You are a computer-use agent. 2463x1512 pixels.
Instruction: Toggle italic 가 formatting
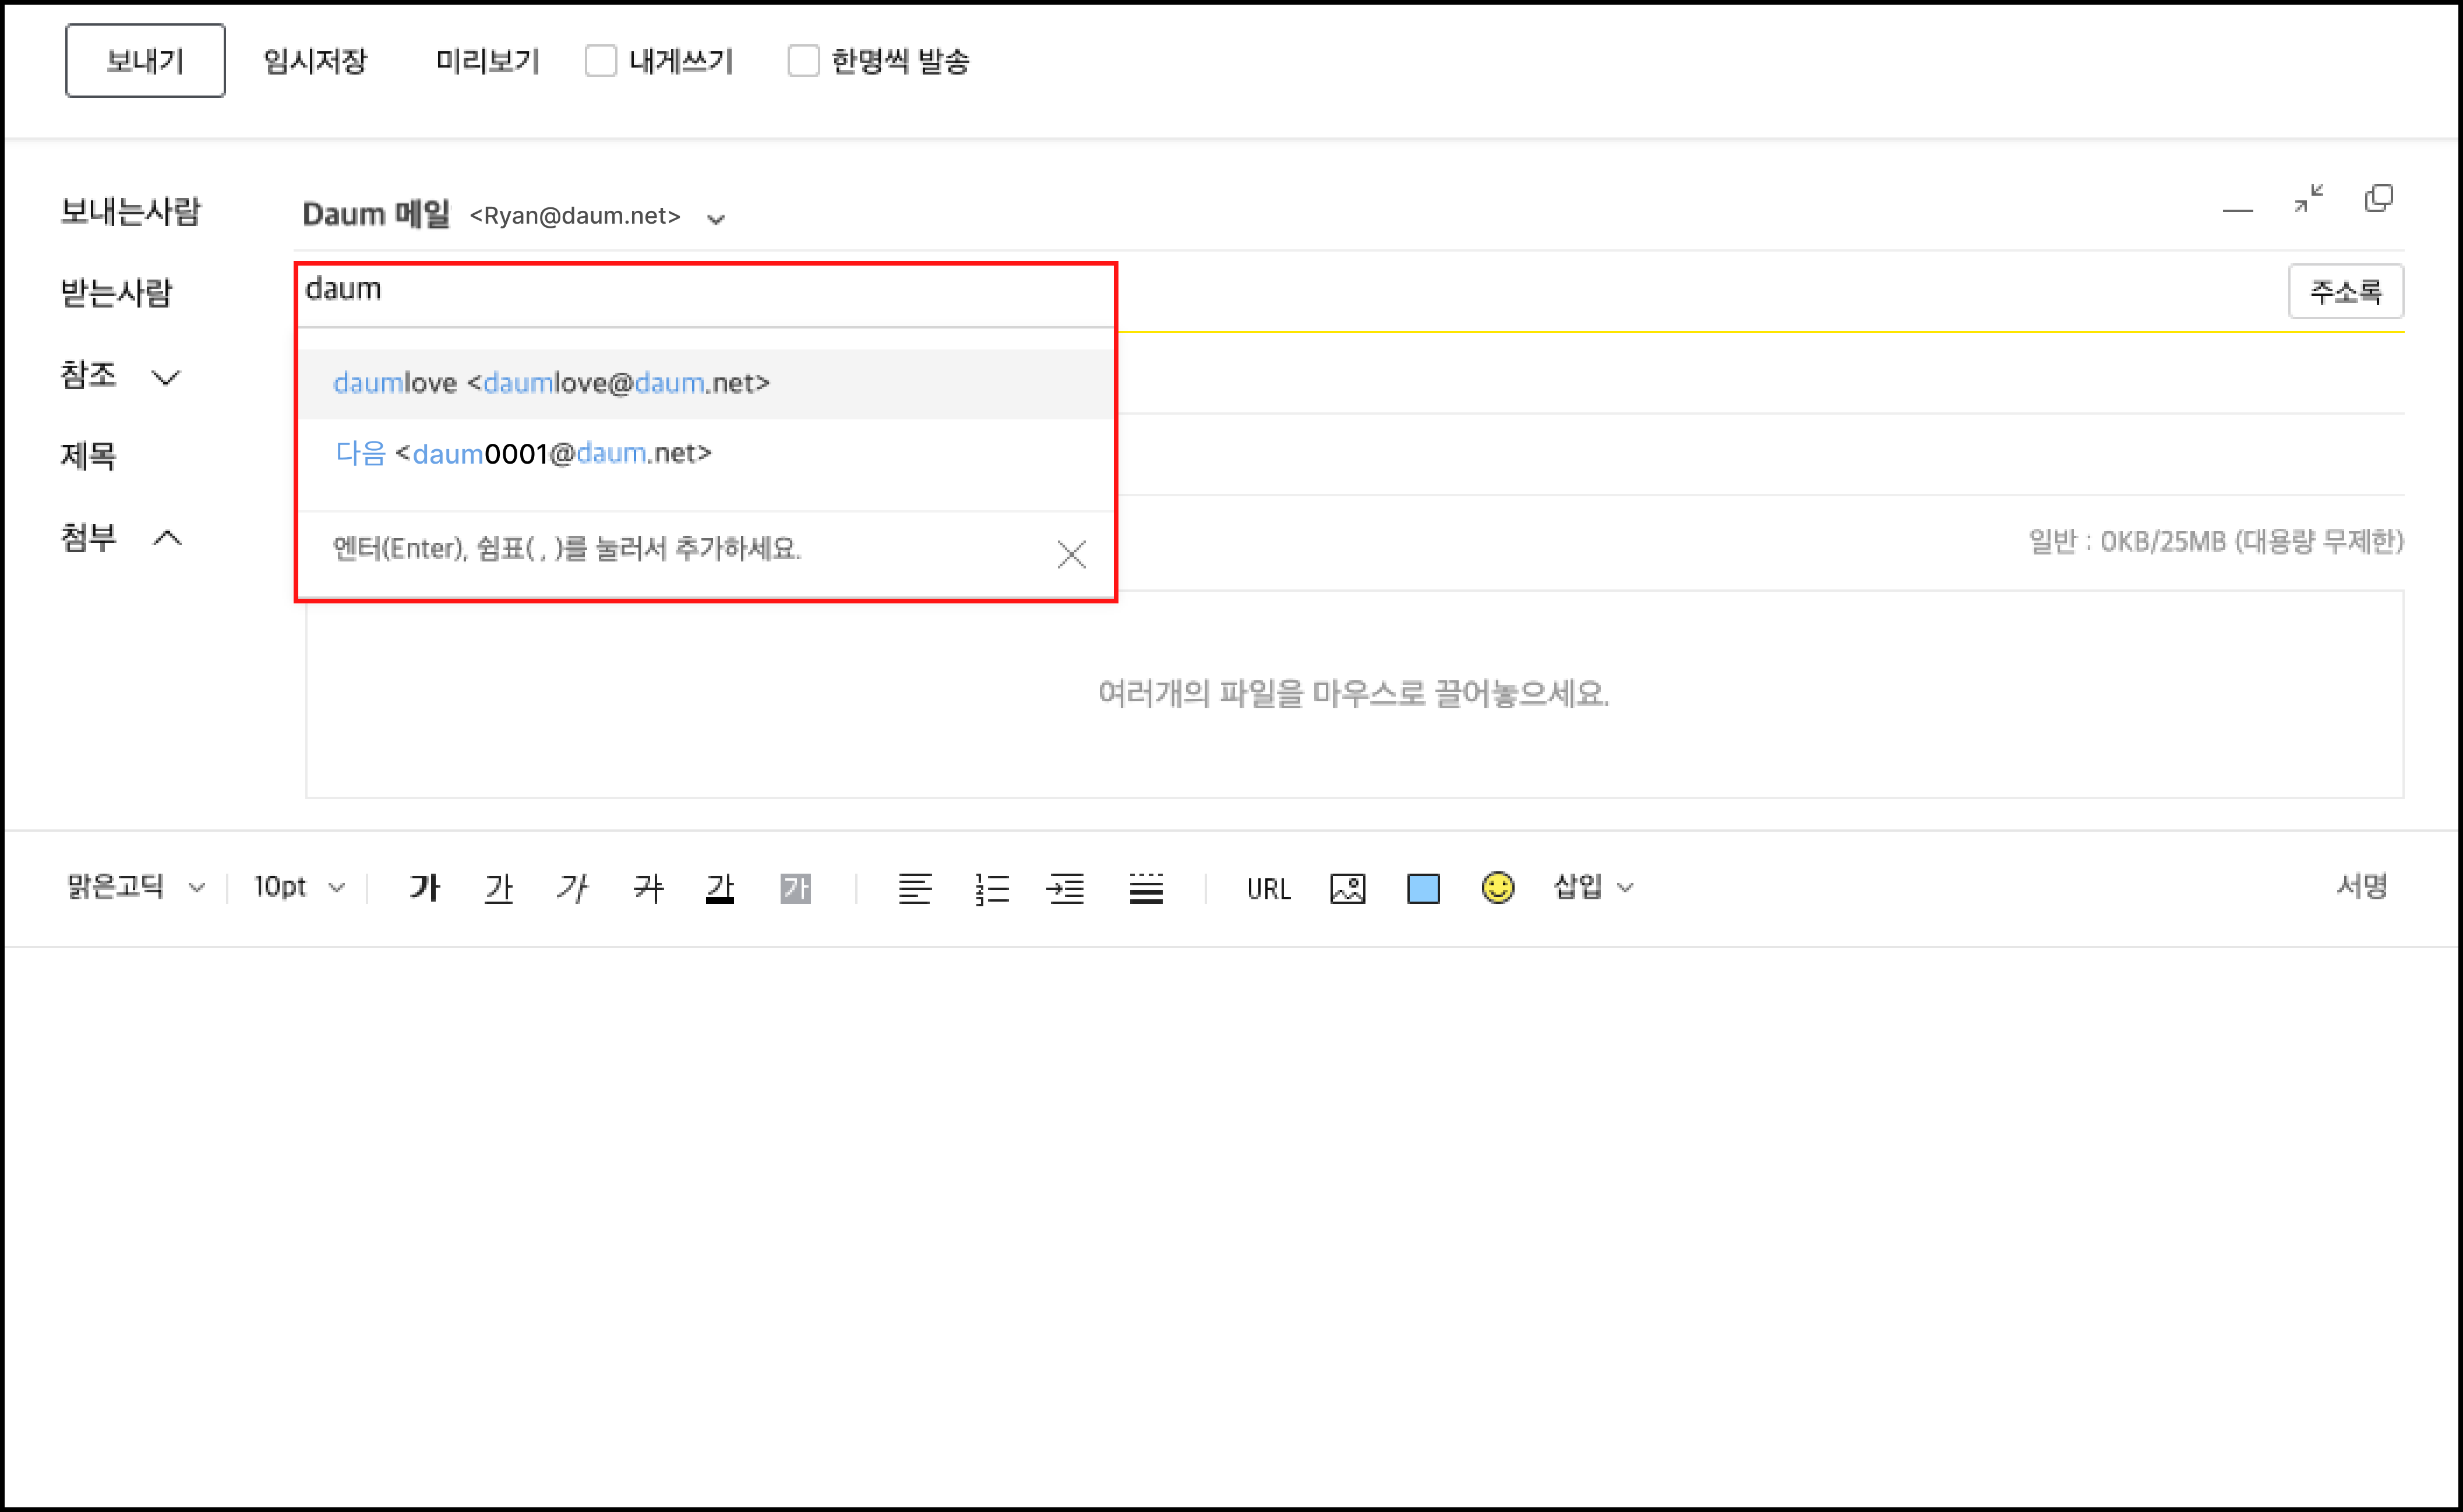573,887
